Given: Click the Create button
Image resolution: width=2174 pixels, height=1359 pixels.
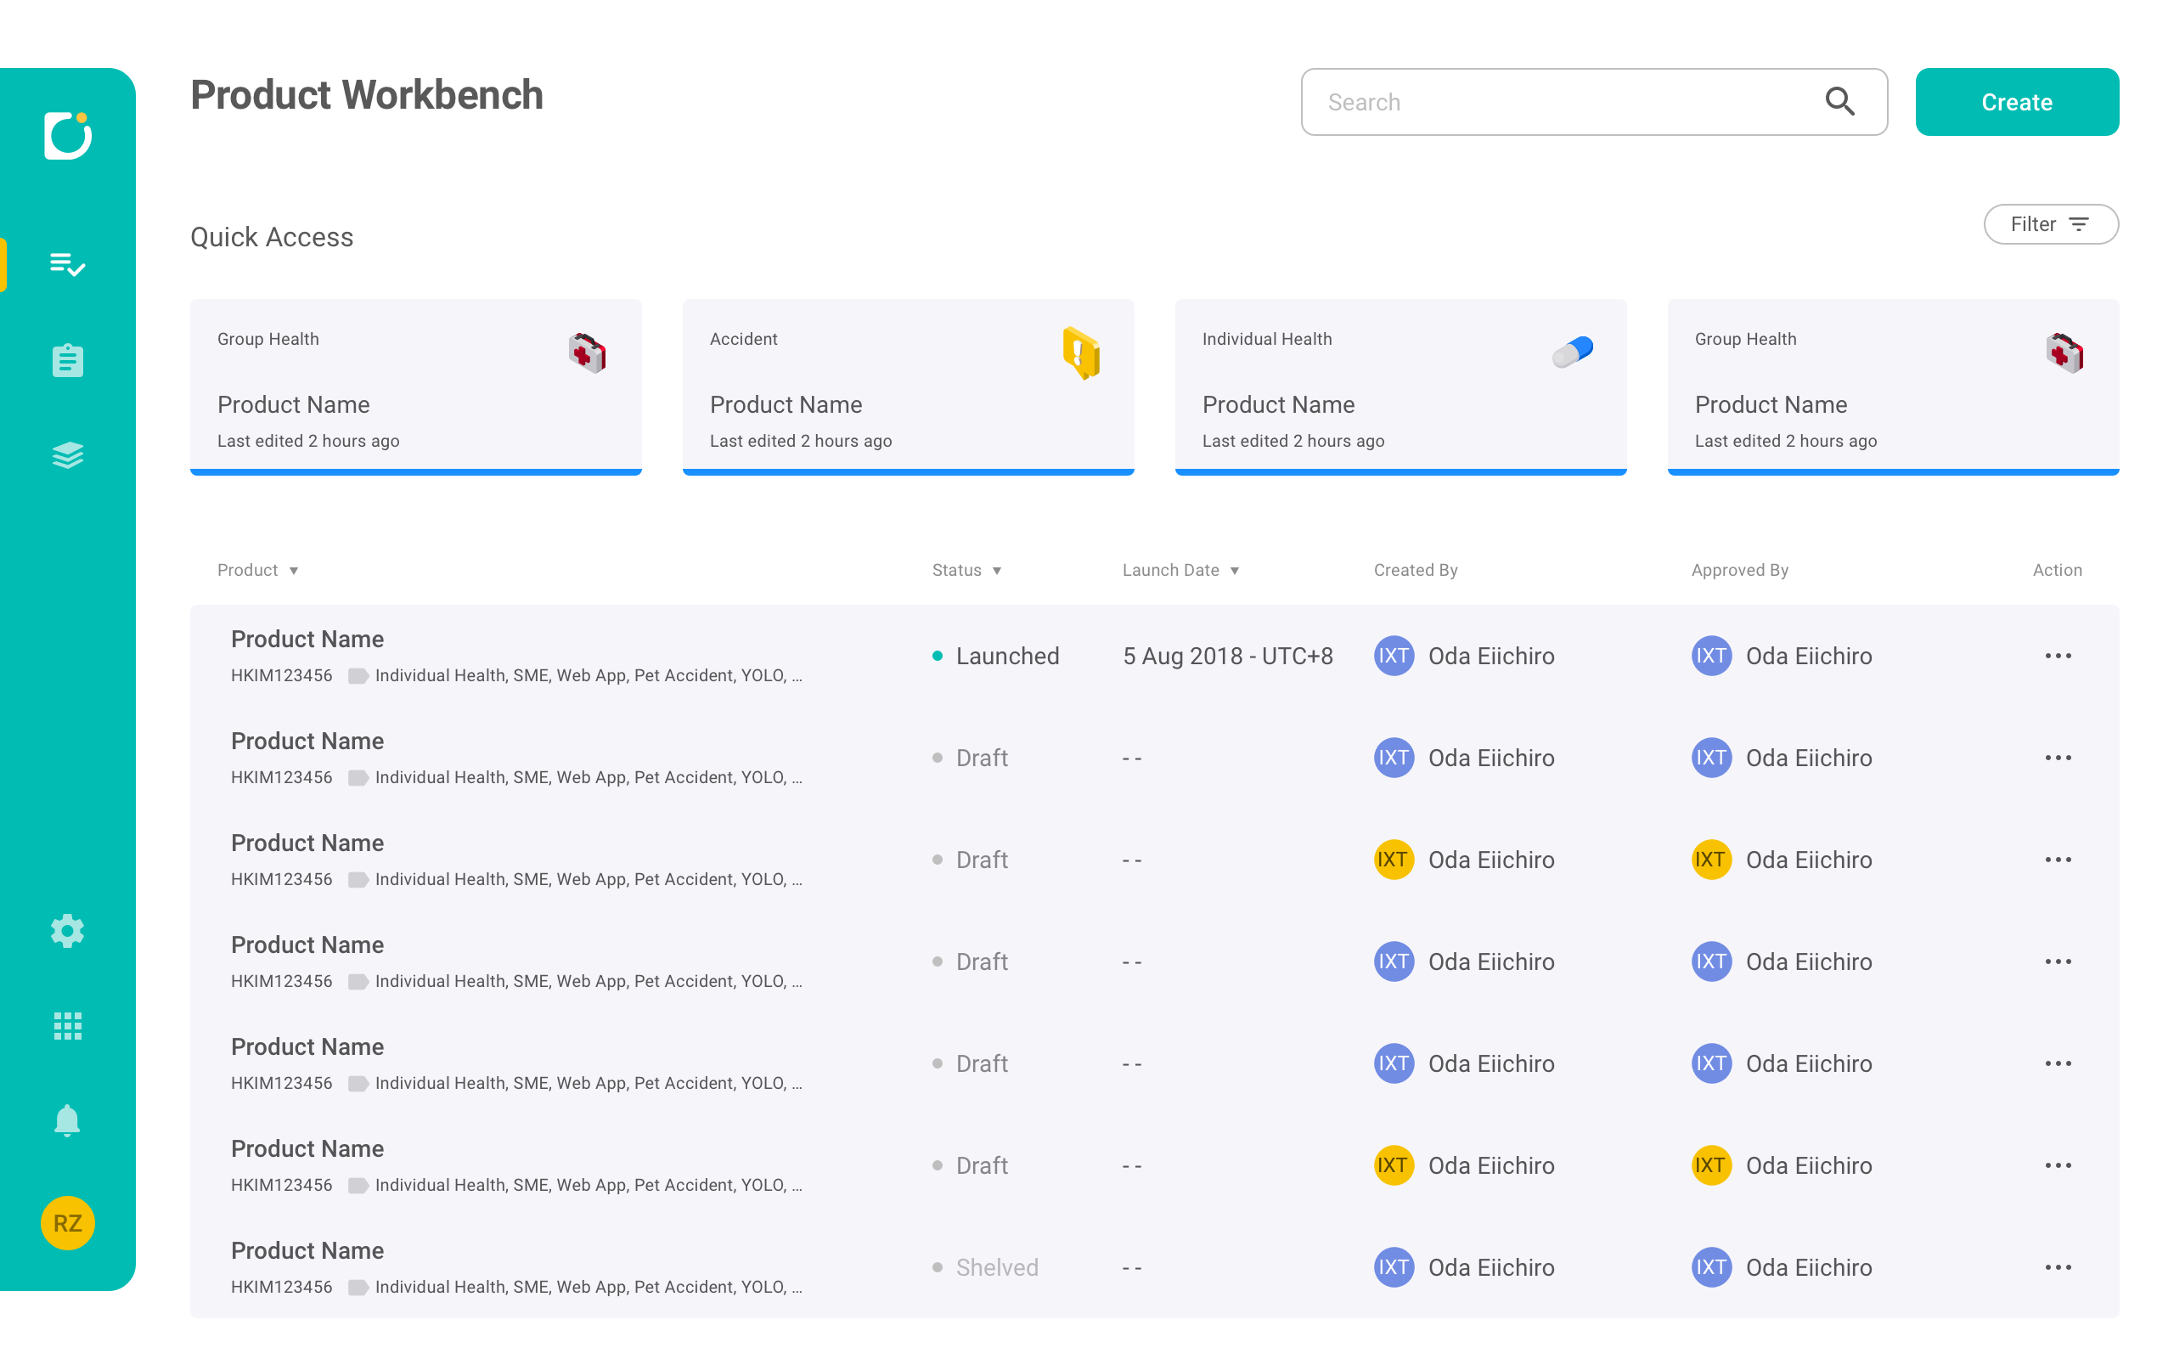Looking at the screenshot, I should point(2016,102).
